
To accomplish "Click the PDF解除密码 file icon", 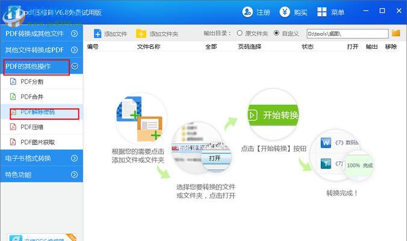I will 13,112.
